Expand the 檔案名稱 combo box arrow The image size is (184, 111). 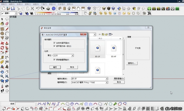pos(107,79)
